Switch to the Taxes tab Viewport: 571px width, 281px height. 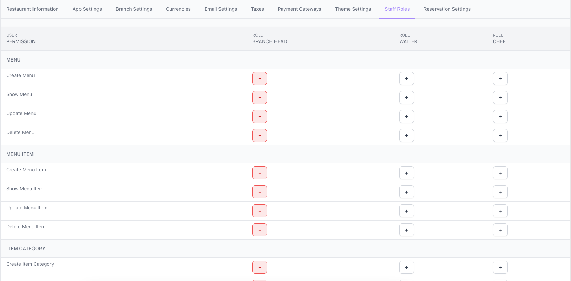[x=258, y=9]
